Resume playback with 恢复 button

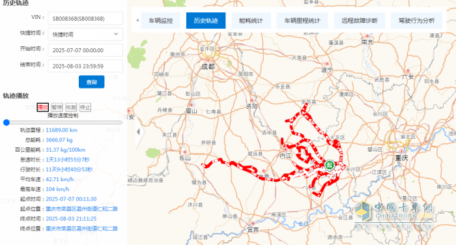click(x=71, y=108)
